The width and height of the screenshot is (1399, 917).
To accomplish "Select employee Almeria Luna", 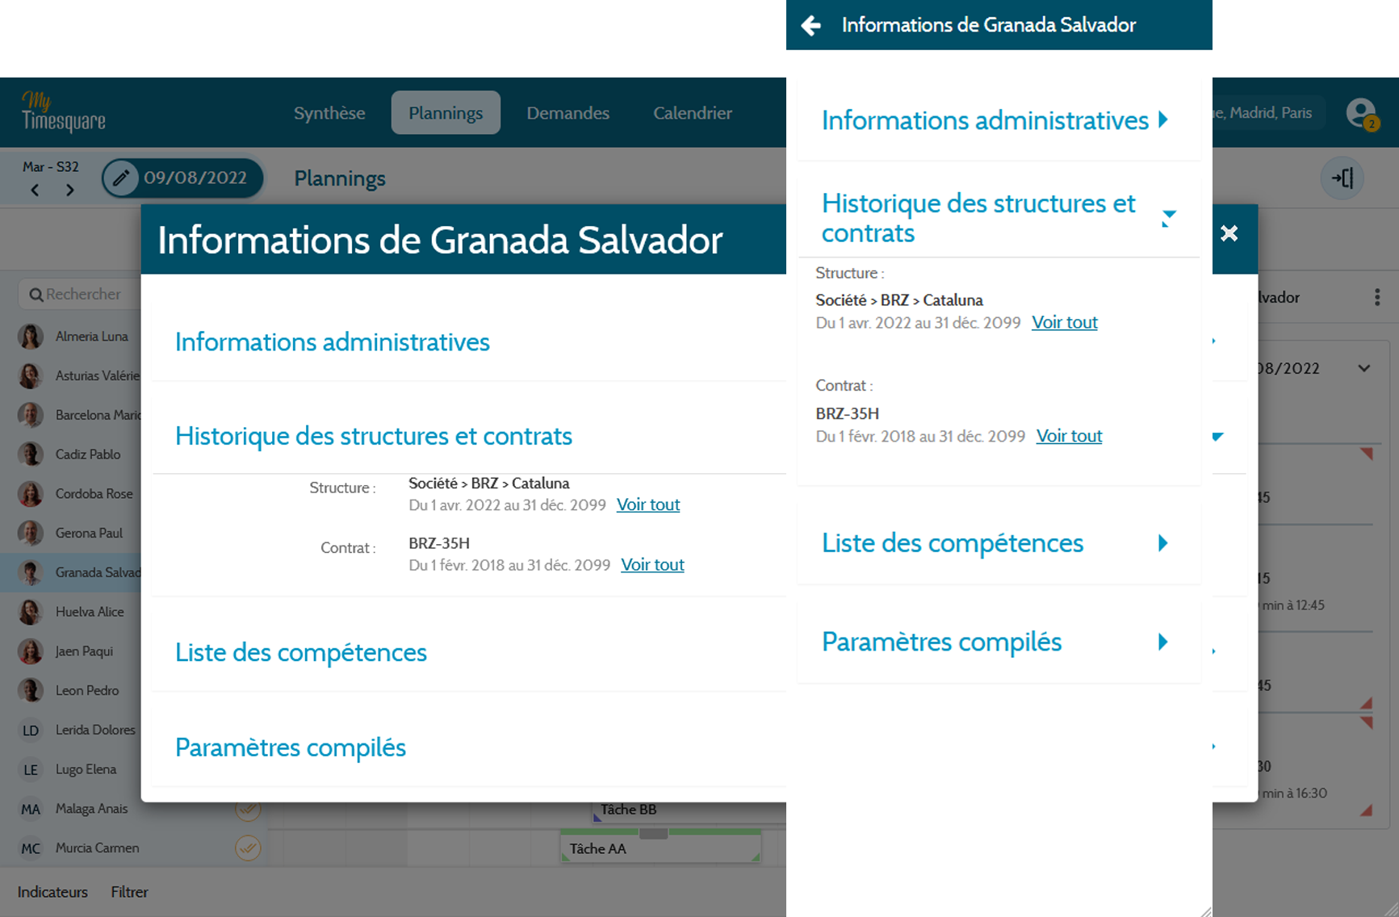I will click(x=71, y=336).
